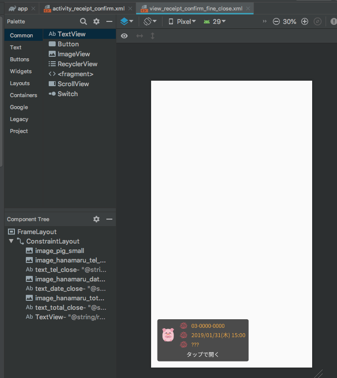
Task: Choose device from Pixel dropdown
Action: coord(182,21)
